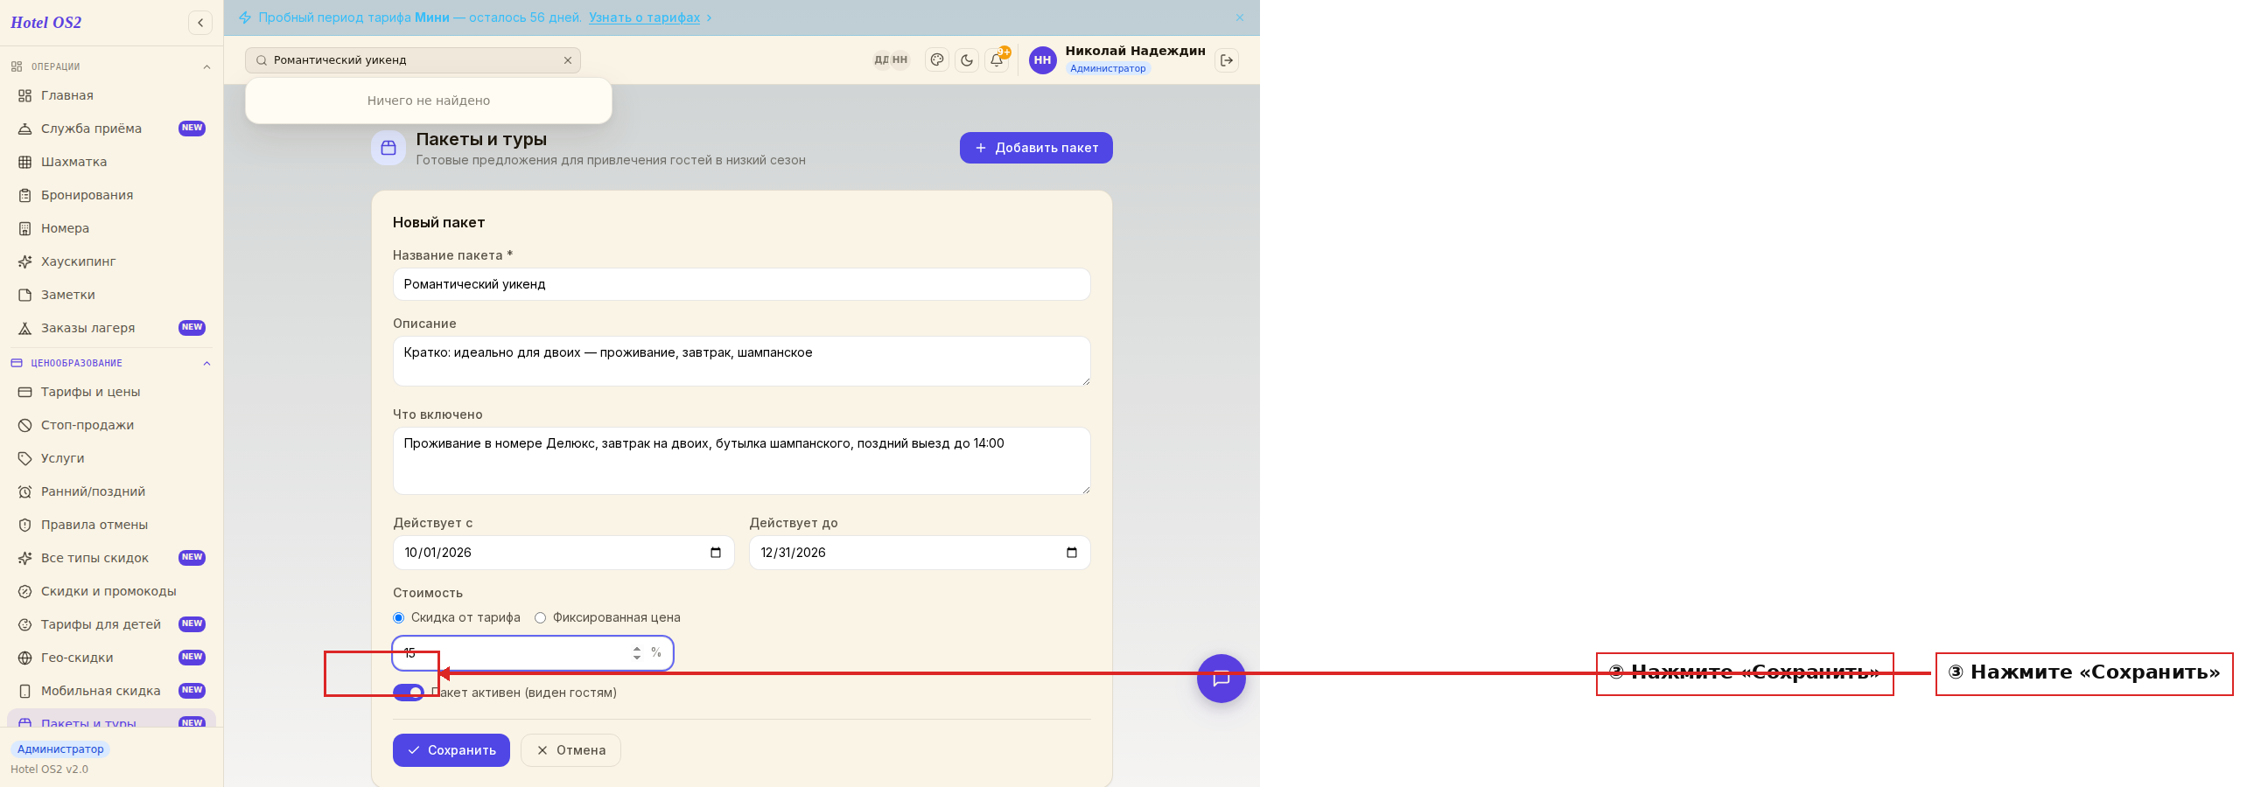2254x787 pixels.
Task: Open the floating chat bubble button
Action: [1221, 679]
